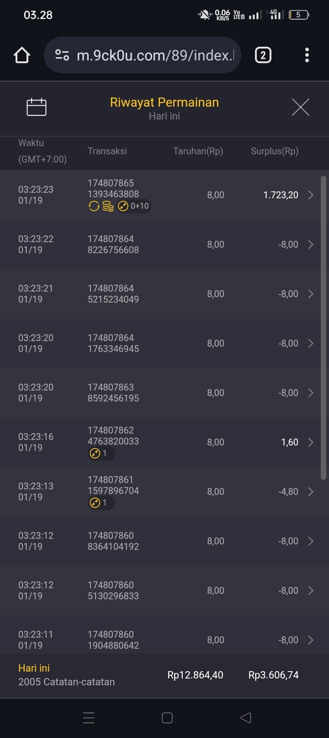
Task: Open the calendar date picker icon
Action: [37, 107]
